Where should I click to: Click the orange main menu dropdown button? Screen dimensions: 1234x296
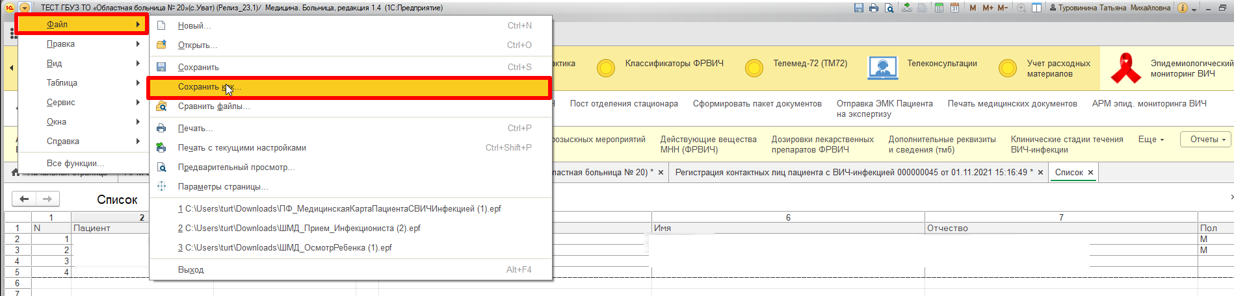[x=24, y=8]
